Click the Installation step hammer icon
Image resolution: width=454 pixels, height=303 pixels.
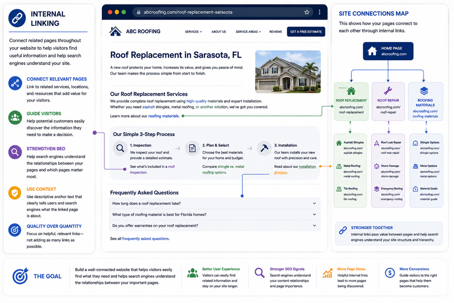tap(264, 148)
